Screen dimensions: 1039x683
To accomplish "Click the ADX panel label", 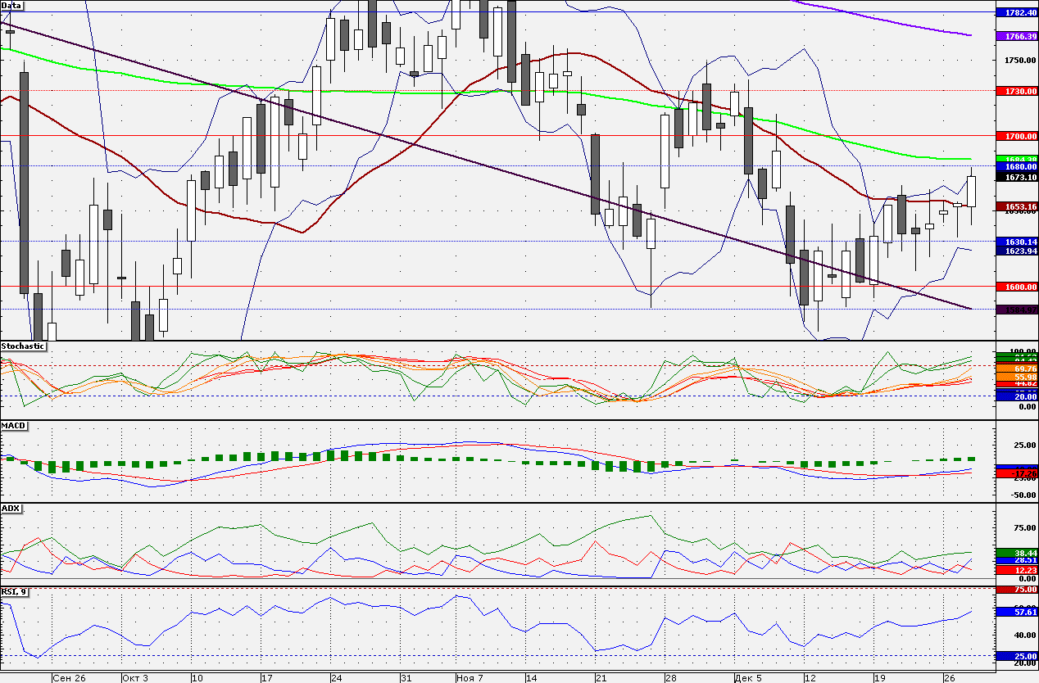I will pyautogui.click(x=11, y=509).
